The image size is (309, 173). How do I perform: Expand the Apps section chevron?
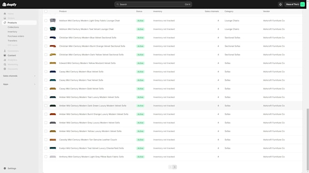tap(35, 84)
